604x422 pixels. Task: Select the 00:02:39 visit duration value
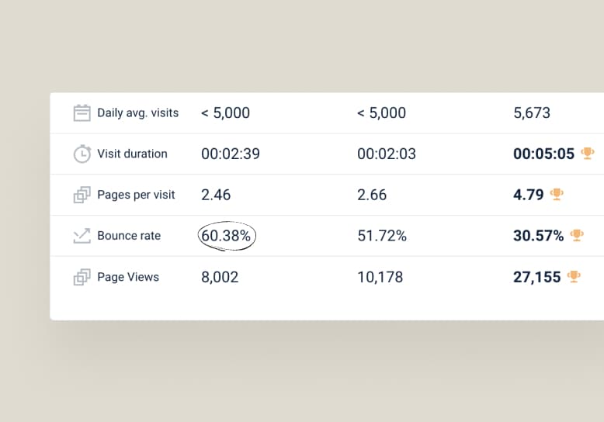point(231,154)
